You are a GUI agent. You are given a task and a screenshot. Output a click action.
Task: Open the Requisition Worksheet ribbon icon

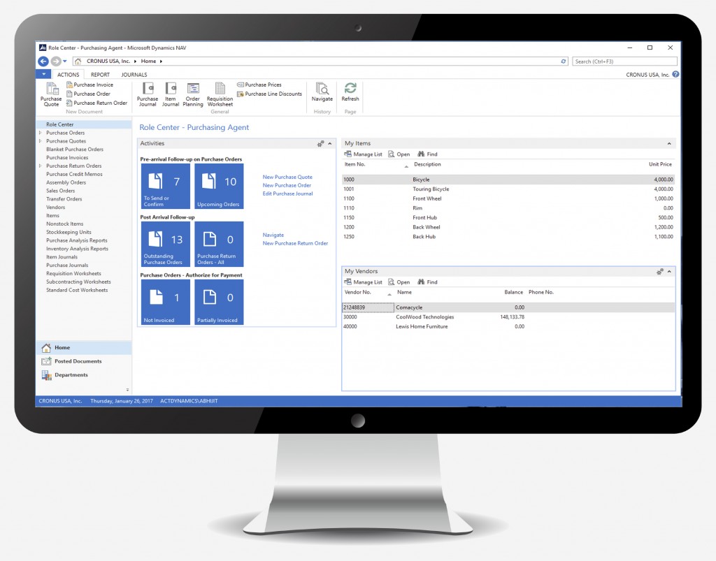pyautogui.click(x=220, y=94)
